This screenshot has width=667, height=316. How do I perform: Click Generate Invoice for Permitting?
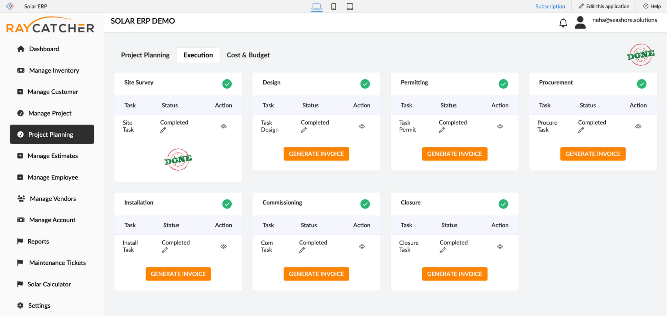point(455,154)
